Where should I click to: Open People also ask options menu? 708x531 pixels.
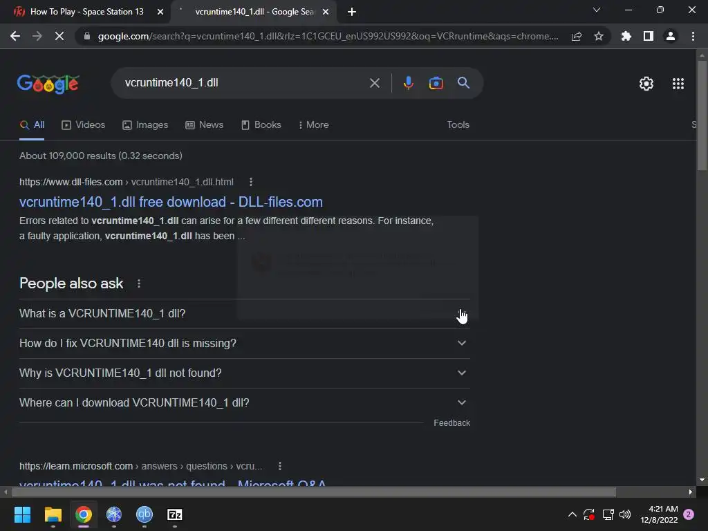tap(138, 283)
